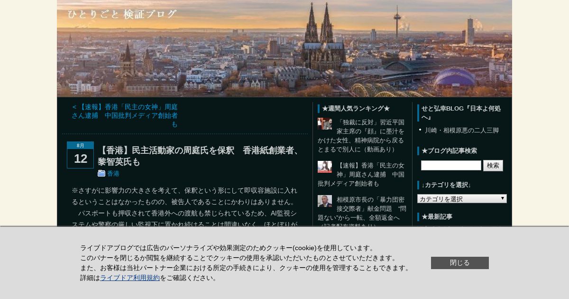Screen dimensions: 569x299
Task: Close cookie banner with 閉じる button
Action: 460,263
